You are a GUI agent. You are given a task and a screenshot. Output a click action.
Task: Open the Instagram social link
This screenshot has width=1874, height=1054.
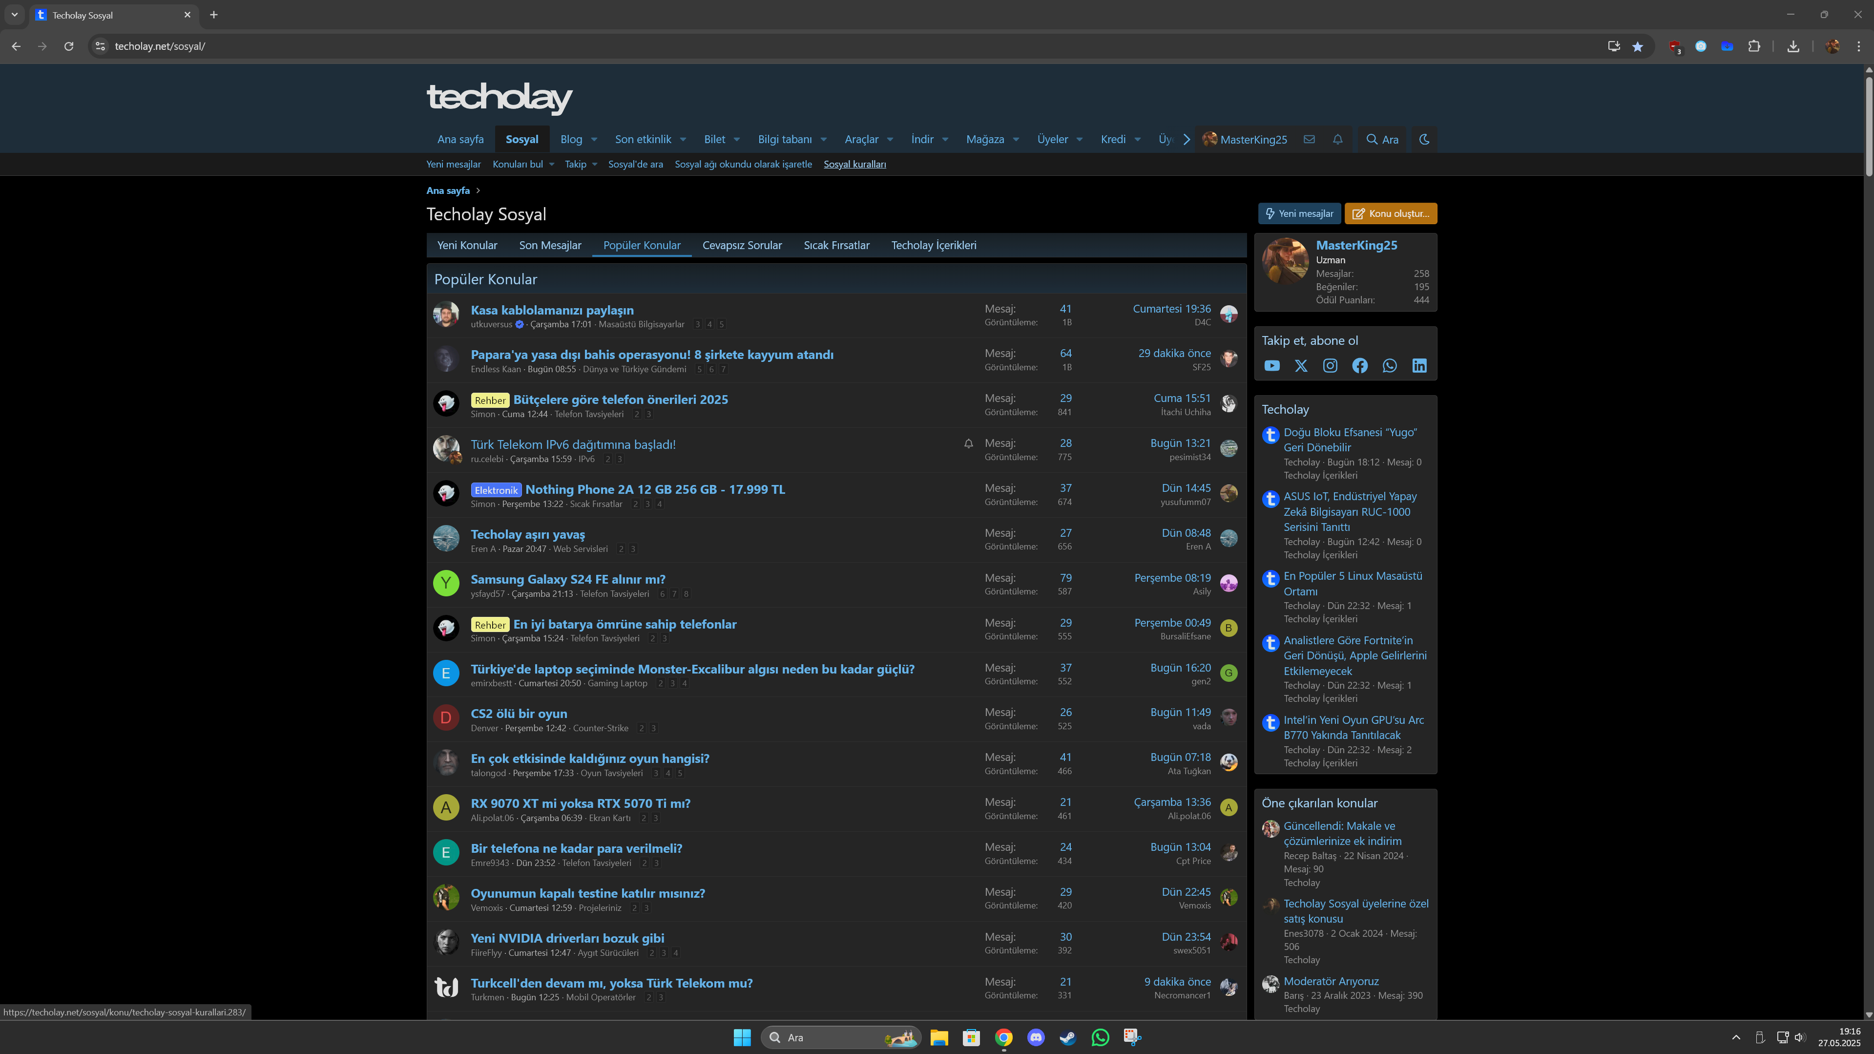coord(1330,365)
